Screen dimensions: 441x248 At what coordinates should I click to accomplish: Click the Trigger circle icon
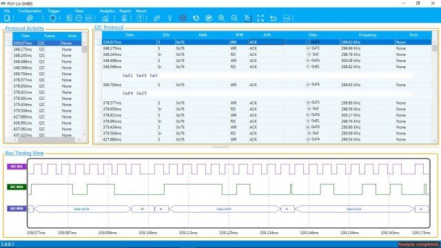point(52,19)
